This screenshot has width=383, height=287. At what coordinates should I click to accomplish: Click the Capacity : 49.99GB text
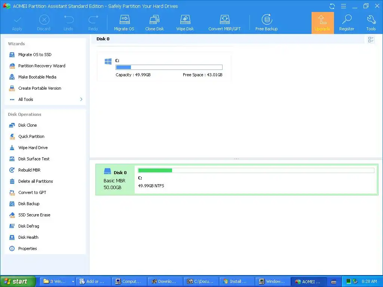[x=133, y=75]
